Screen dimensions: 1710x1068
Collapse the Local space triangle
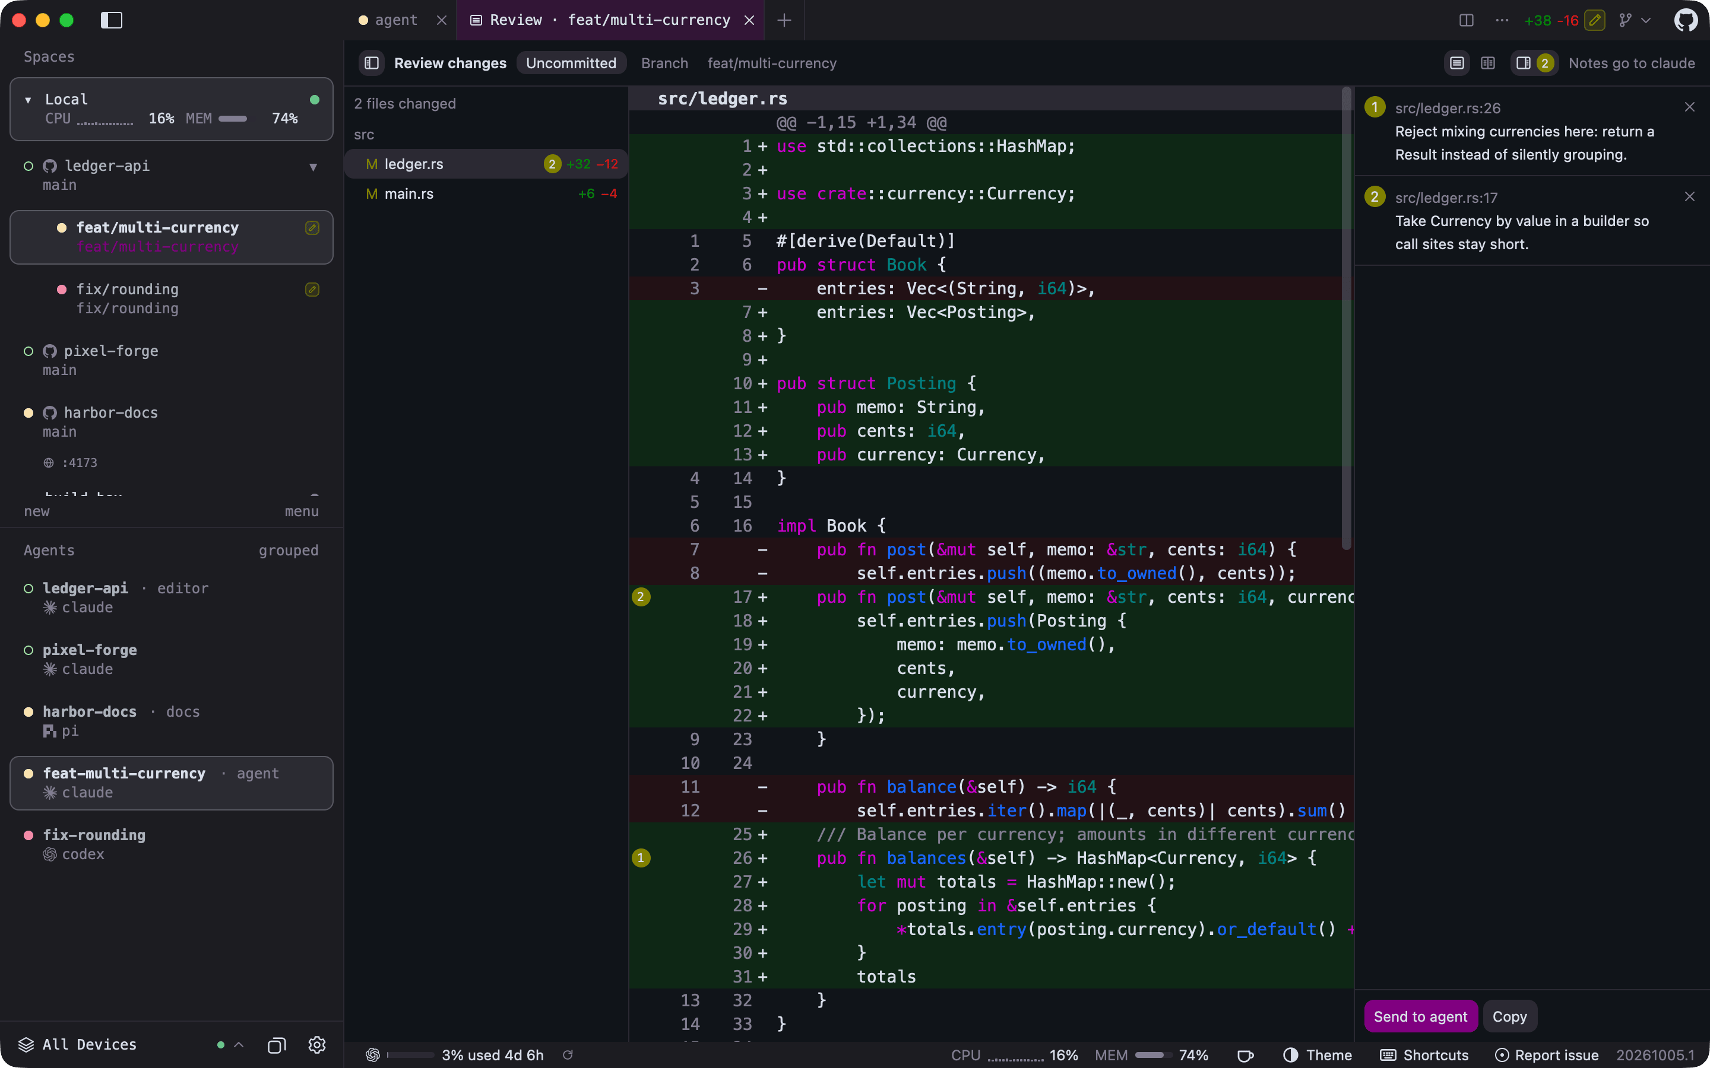(x=28, y=100)
